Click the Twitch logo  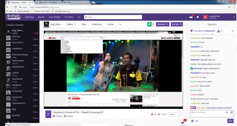13,17
